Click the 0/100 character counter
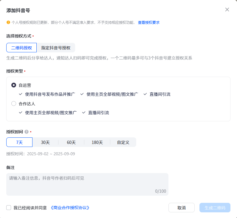 (160, 191)
